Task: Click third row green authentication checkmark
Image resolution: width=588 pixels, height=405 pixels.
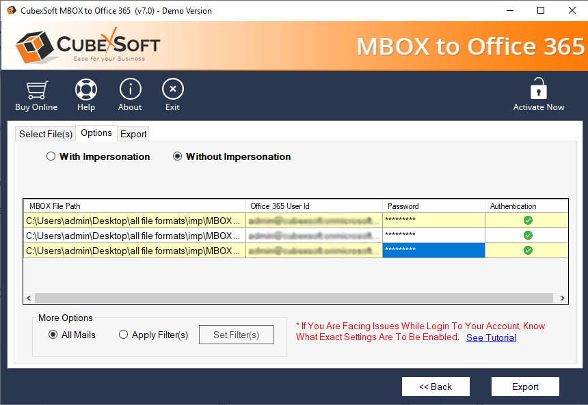Action: pyautogui.click(x=528, y=250)
